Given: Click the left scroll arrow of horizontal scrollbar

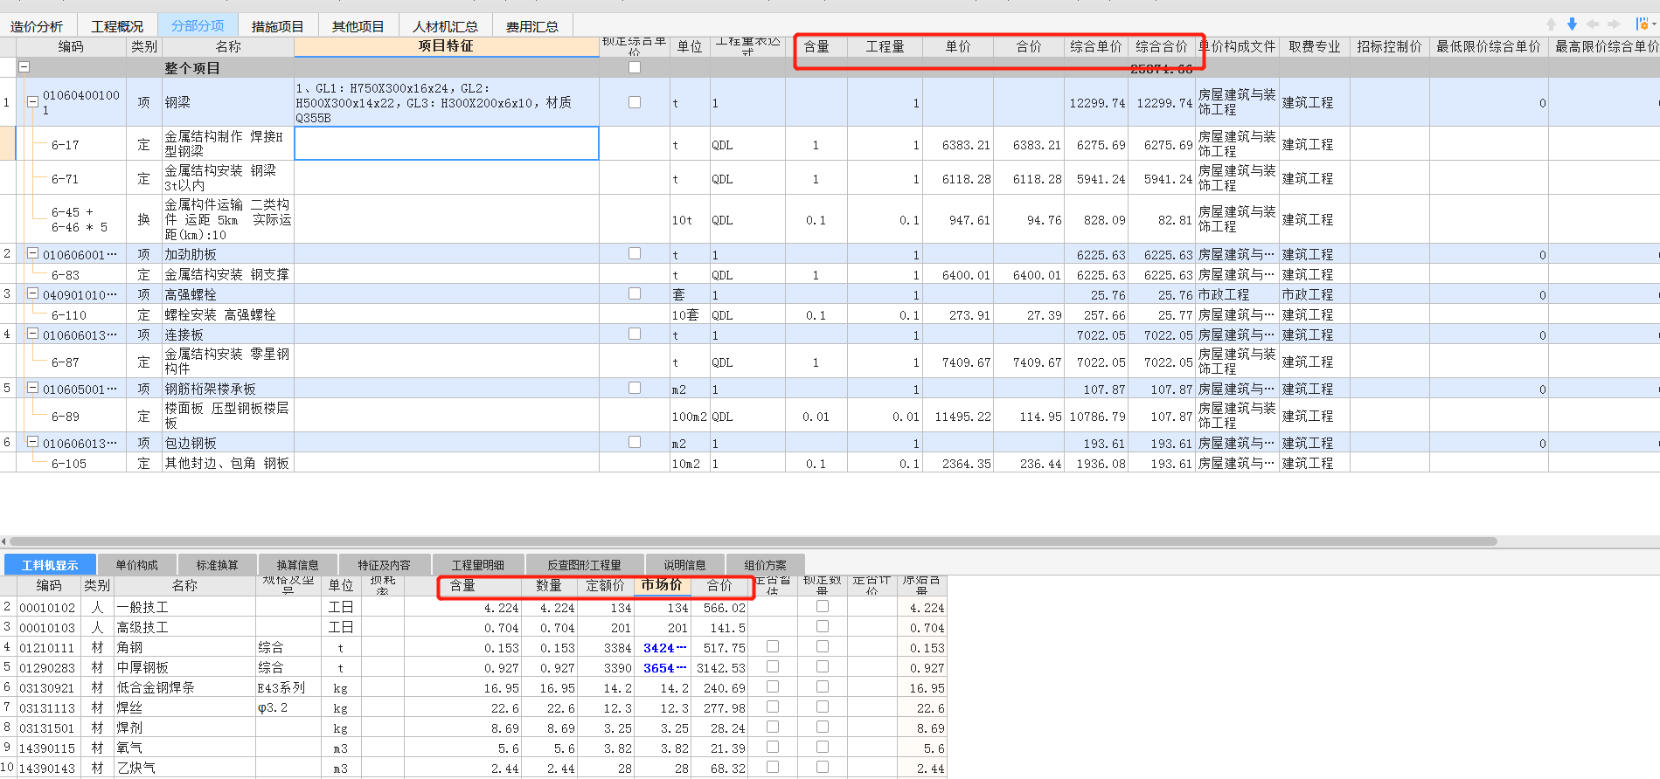Looking at the screenshot, I should (3, 541).
